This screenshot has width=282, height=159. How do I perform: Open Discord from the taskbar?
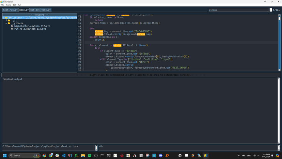pos(161,156)
